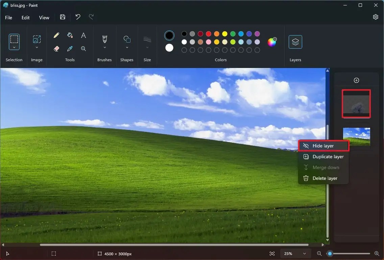
Task: Select the Fill with color tool
Action: [70, 35]
